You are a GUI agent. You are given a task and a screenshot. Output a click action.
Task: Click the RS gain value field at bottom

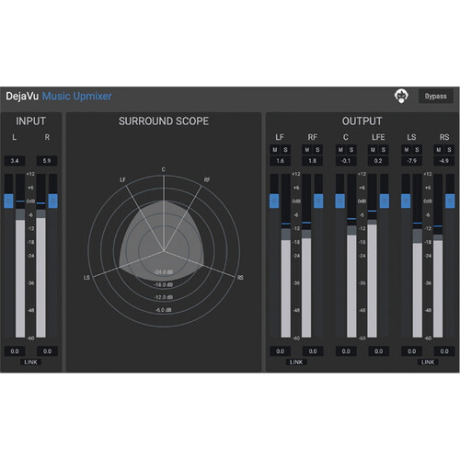click(x=444, y=351)
